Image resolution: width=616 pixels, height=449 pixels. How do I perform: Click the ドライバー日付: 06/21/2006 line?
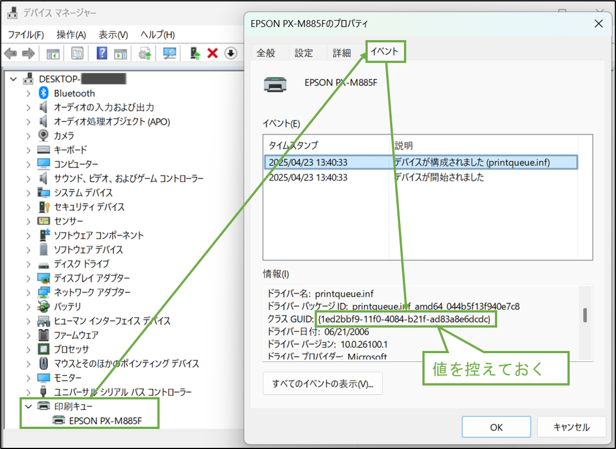(x=318, y=332)
